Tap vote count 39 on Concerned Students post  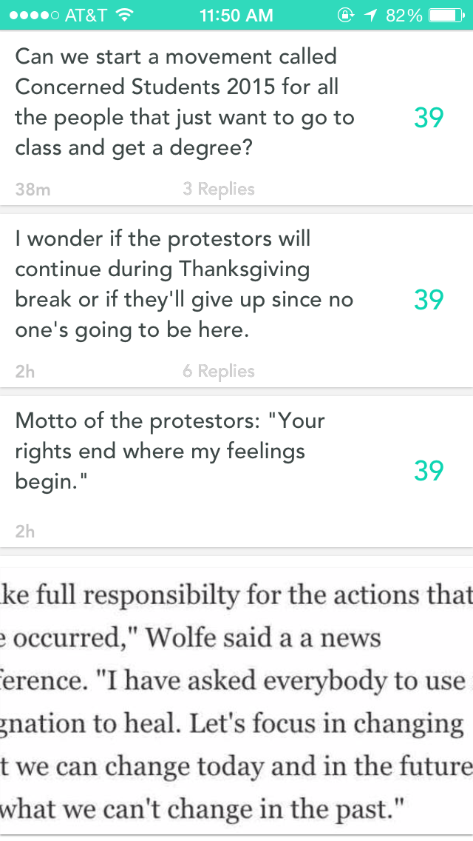pos(429,118)
